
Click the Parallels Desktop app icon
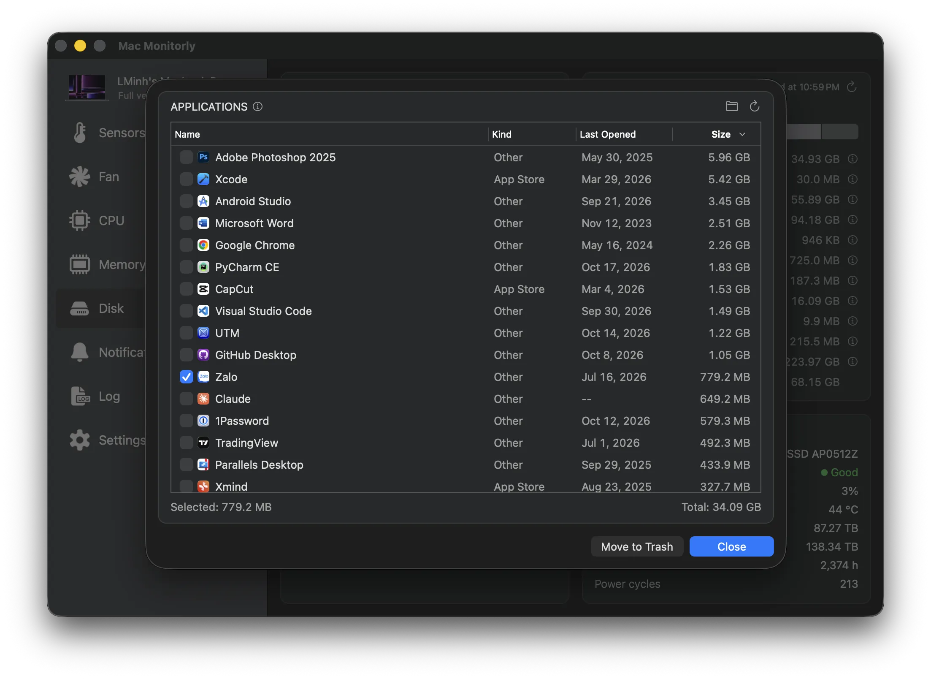203,464
